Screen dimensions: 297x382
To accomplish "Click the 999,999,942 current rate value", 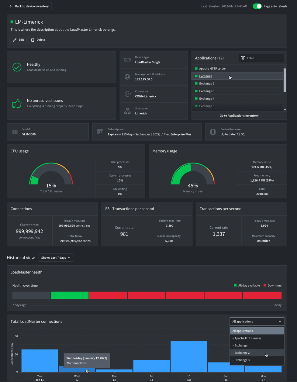I will click(x=29, y=231).
